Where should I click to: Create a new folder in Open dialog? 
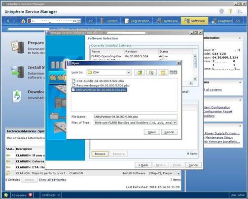(x=163, y=73)
